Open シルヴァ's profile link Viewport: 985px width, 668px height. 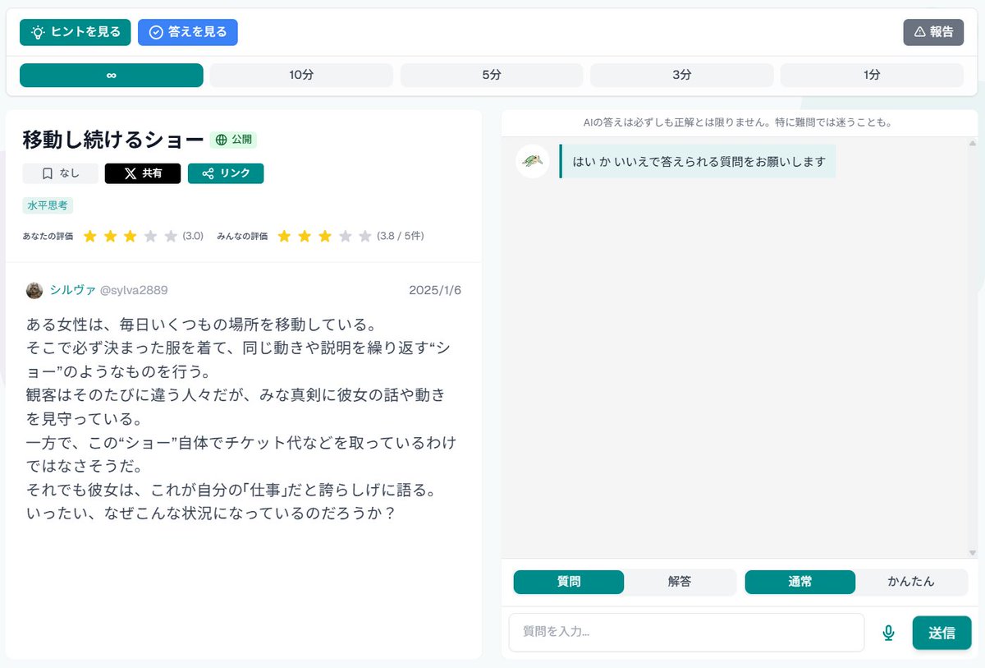coord(74,290)
